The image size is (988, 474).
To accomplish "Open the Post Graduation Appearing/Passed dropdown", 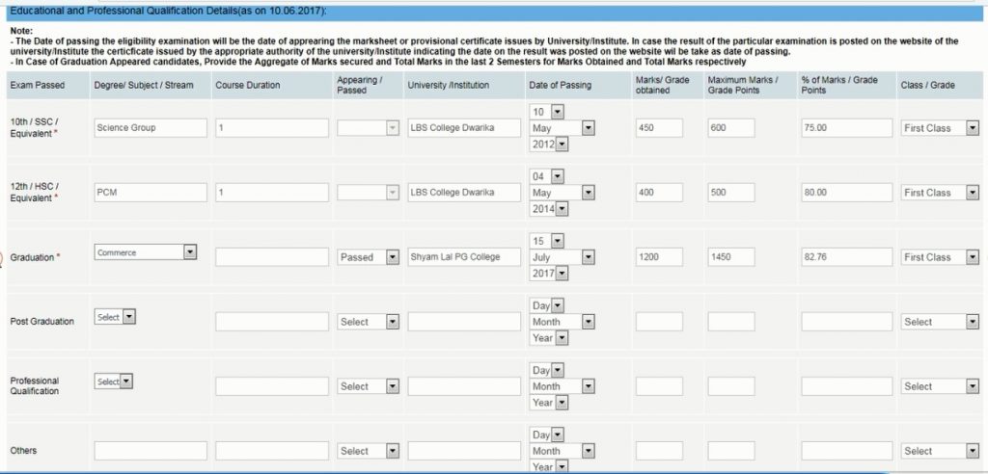I will [x=369, y=322].
